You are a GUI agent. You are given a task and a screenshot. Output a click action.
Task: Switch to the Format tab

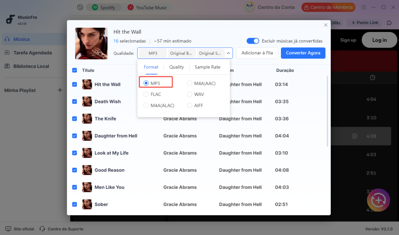(151, 67)
